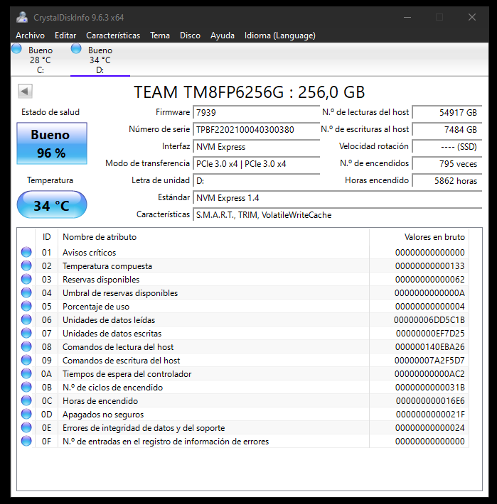Click the blue status orb for drive C:
497x504 pixels.
tap(16, 49)
